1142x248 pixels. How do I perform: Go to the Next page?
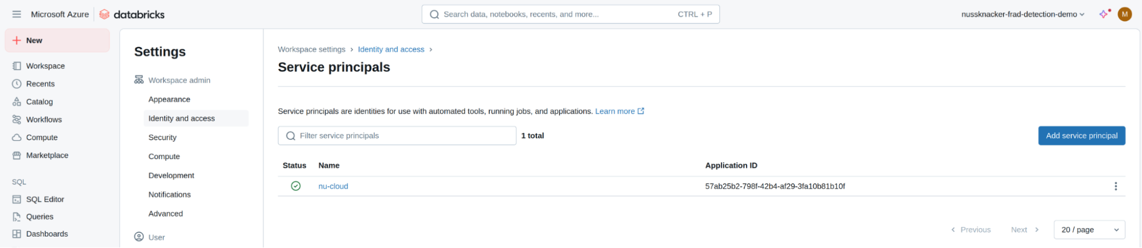pos(1025,230)
